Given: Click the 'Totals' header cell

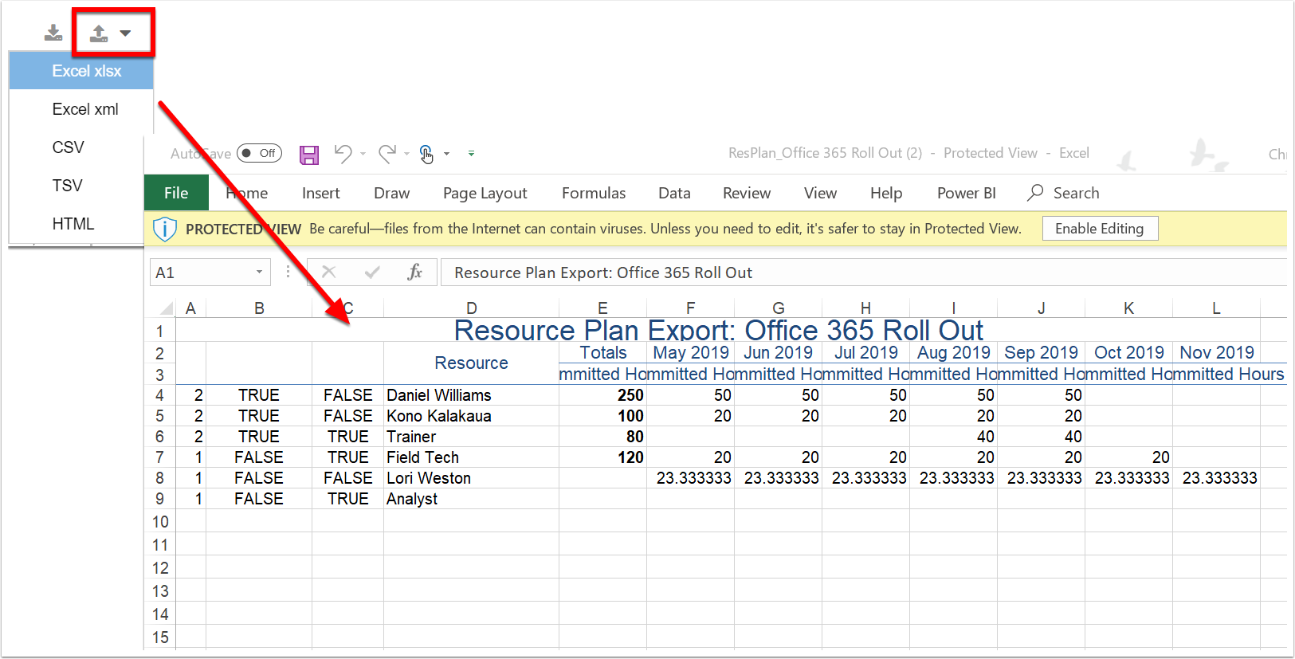Looking at the screenshot, I should pyautogui.click(x=602, y=352).
